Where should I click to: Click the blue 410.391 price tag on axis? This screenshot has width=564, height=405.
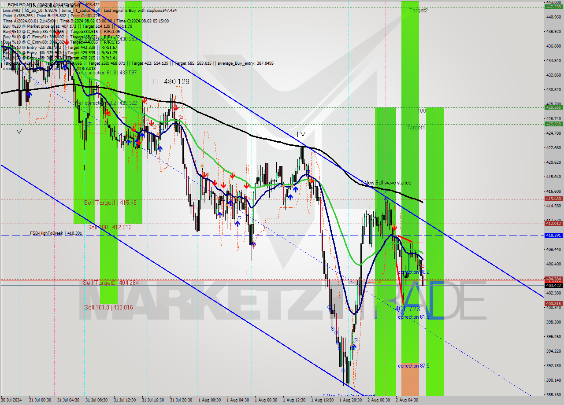[x=553, y=235]
